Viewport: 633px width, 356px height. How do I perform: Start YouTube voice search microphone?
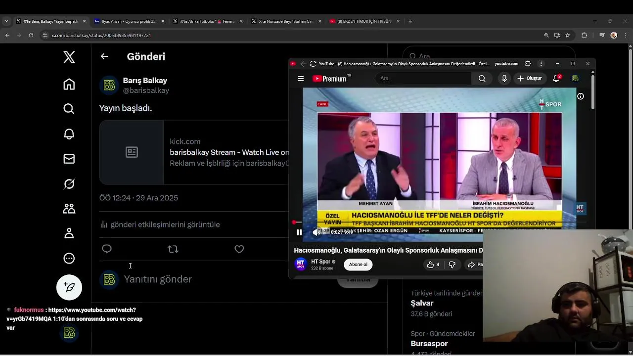point(504,79)
